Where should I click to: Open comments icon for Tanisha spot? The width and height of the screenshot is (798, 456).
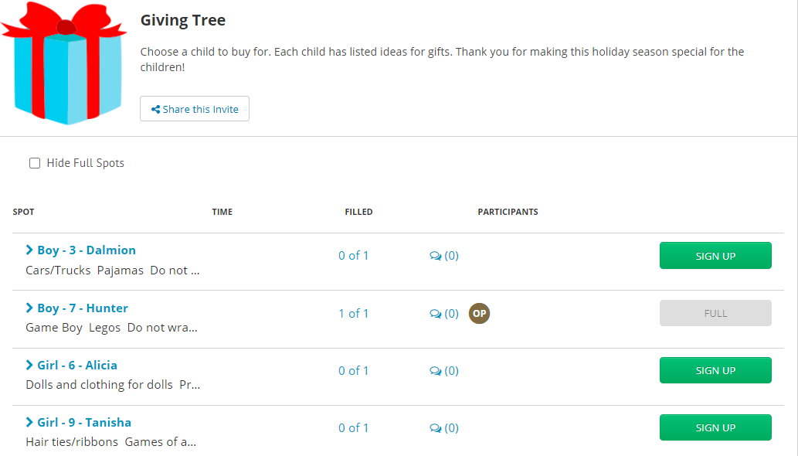pos(436,428)
